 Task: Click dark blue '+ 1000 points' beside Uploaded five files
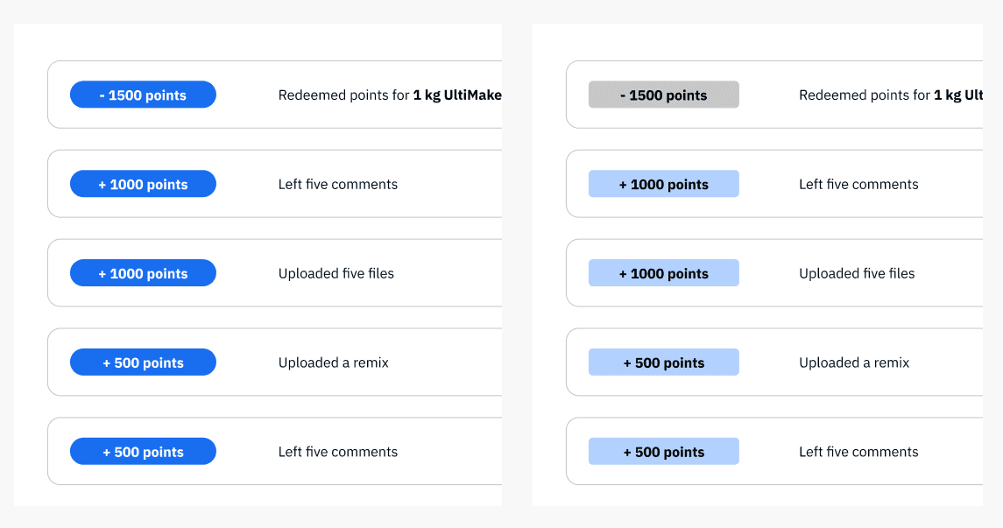(143, 273)
